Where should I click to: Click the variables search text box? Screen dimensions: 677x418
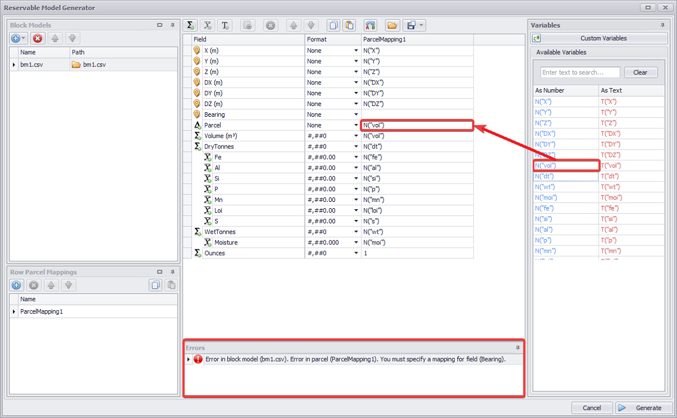(x=579, y=73)
